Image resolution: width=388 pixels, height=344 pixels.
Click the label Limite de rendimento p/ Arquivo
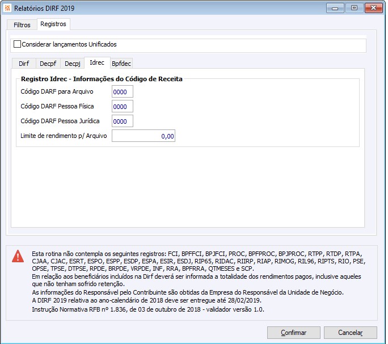coord(64,136)
